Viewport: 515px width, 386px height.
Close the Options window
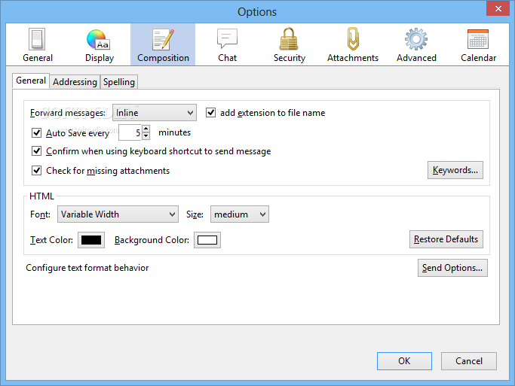tap(498, 8)
